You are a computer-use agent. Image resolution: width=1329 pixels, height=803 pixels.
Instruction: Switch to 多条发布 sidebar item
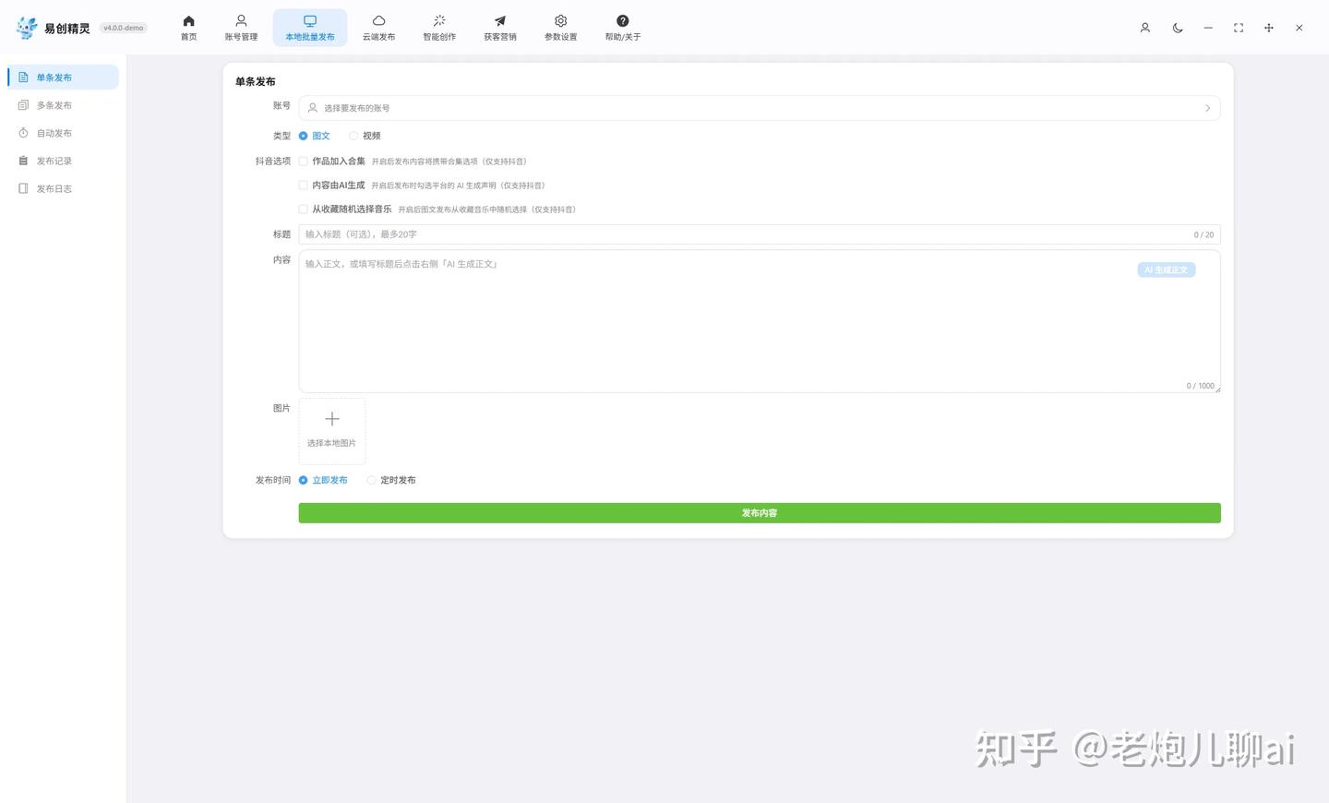[x=63, y=105]
